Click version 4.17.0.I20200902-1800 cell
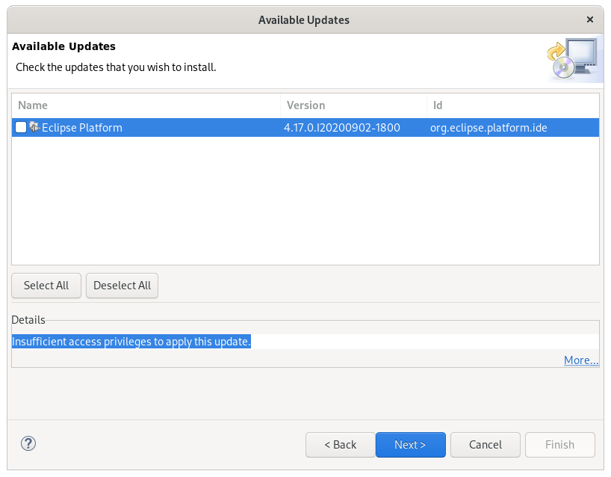The width and height of the screenshot is (611, 477). click(x=342, y=128)
